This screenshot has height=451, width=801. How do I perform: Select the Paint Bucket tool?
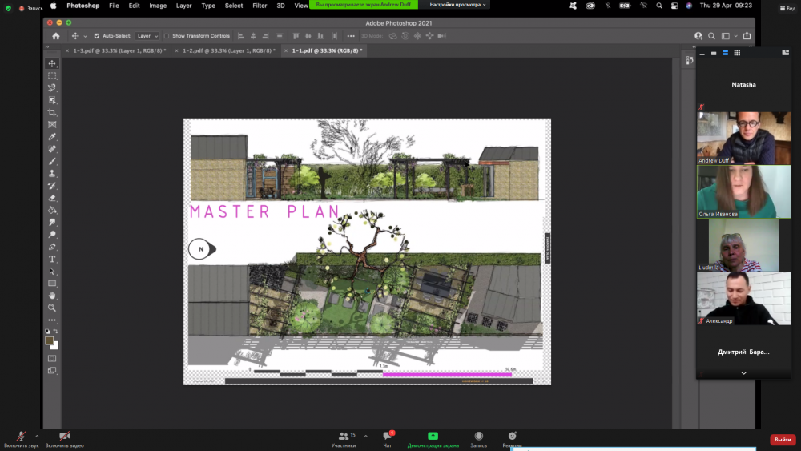point(52,210)
